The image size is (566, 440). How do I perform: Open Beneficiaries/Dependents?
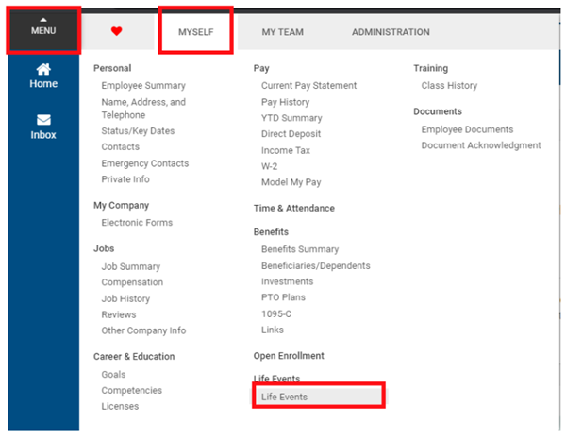pyautogui.click(x=315, y=266)
